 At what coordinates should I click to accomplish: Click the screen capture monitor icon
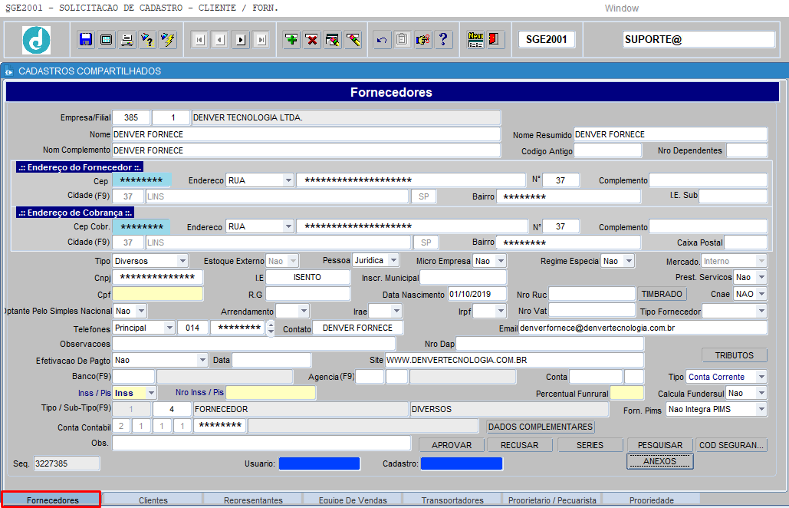(107, 39)
